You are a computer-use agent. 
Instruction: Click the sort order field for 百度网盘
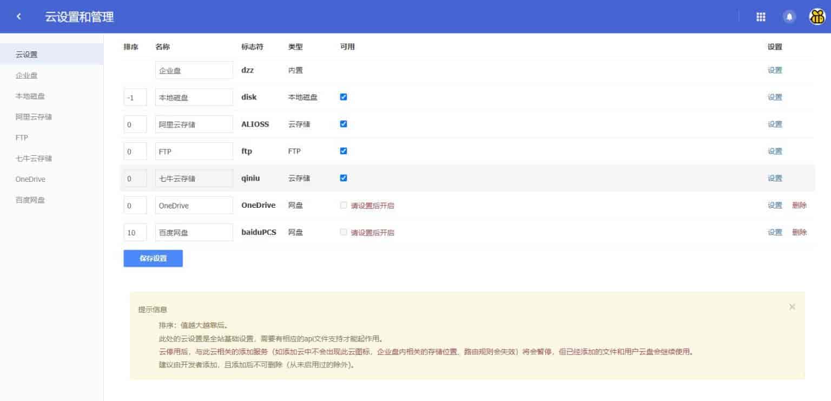point(135,233)
